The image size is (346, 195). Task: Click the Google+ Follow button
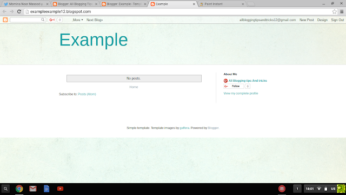[234, 86]
